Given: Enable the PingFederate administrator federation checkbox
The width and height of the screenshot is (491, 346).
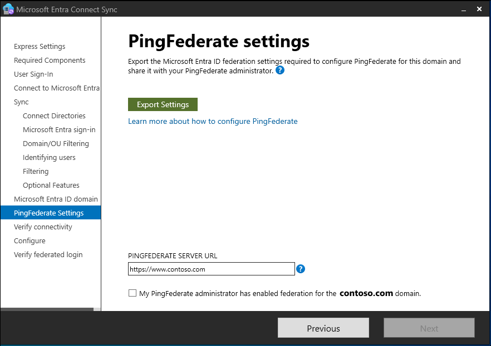Looking at the screenshot, I should tap(132, 293).
